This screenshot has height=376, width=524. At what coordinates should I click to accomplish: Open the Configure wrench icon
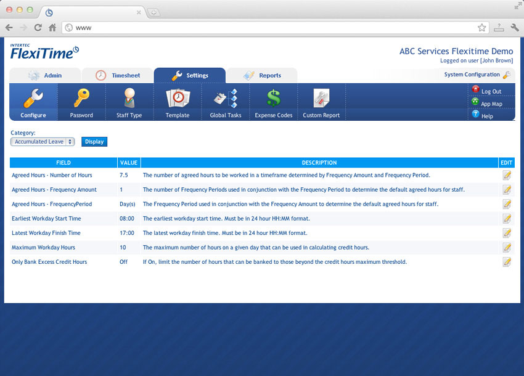coord(33,99)
